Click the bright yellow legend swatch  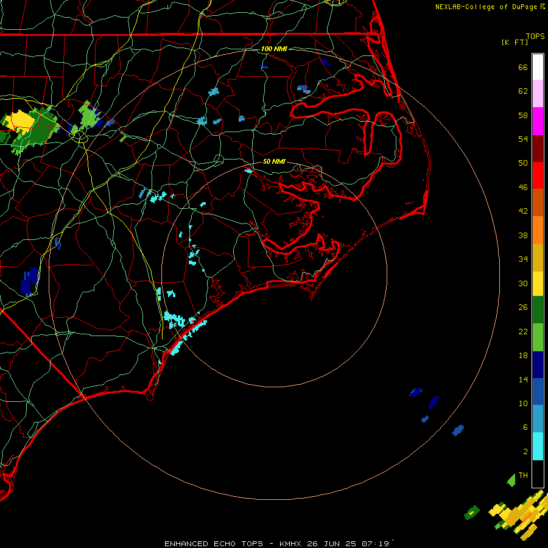(538, 283)
